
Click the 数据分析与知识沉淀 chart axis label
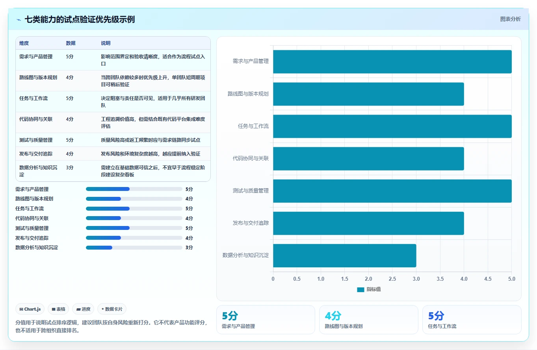[x=245, y=256]
